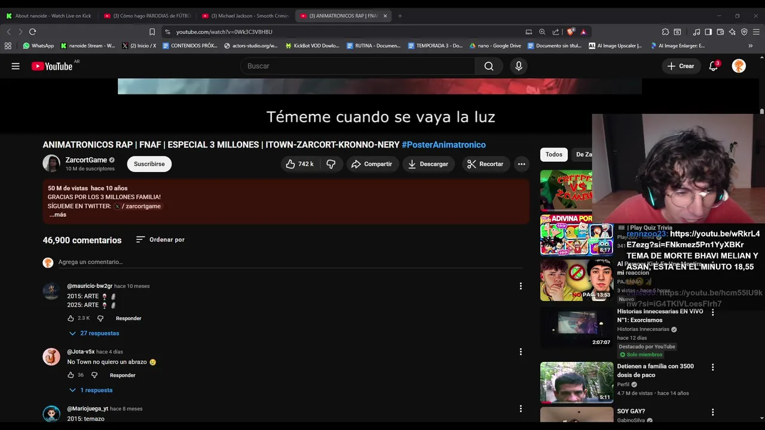Open a new browser tab
Screen dimensions: 765x430
tap(400, 16)
